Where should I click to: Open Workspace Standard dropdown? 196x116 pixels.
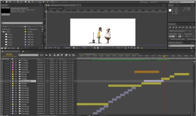[x=158, y=2]
